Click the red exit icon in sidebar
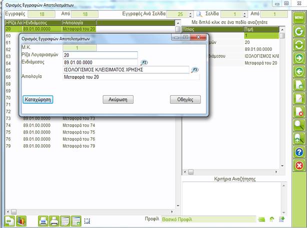Viewport: 307px width, 228px height. (299, 166)
